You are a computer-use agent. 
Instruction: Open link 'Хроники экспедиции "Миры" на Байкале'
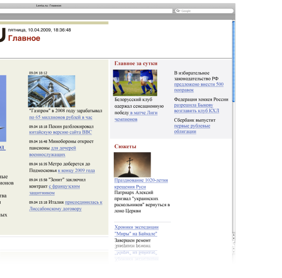136,230
